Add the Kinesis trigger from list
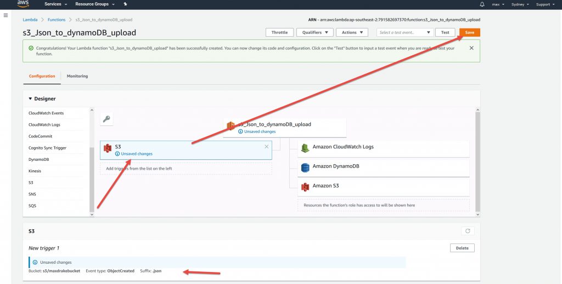Image resolution: width=562 pixels, height=284 pixels. point(35,171)
